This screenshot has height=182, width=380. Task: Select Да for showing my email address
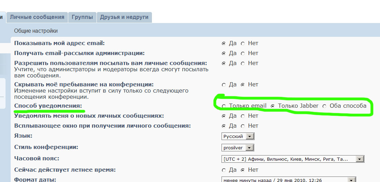(x=224, y=44)
